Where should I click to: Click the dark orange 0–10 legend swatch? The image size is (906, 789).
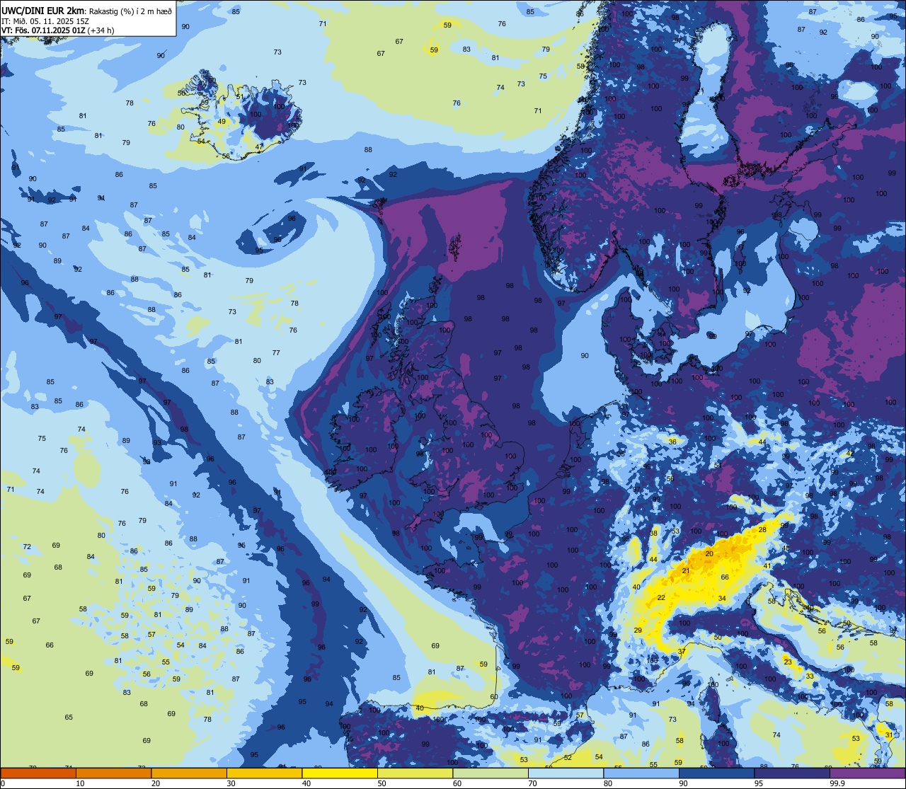coord(38,773)
